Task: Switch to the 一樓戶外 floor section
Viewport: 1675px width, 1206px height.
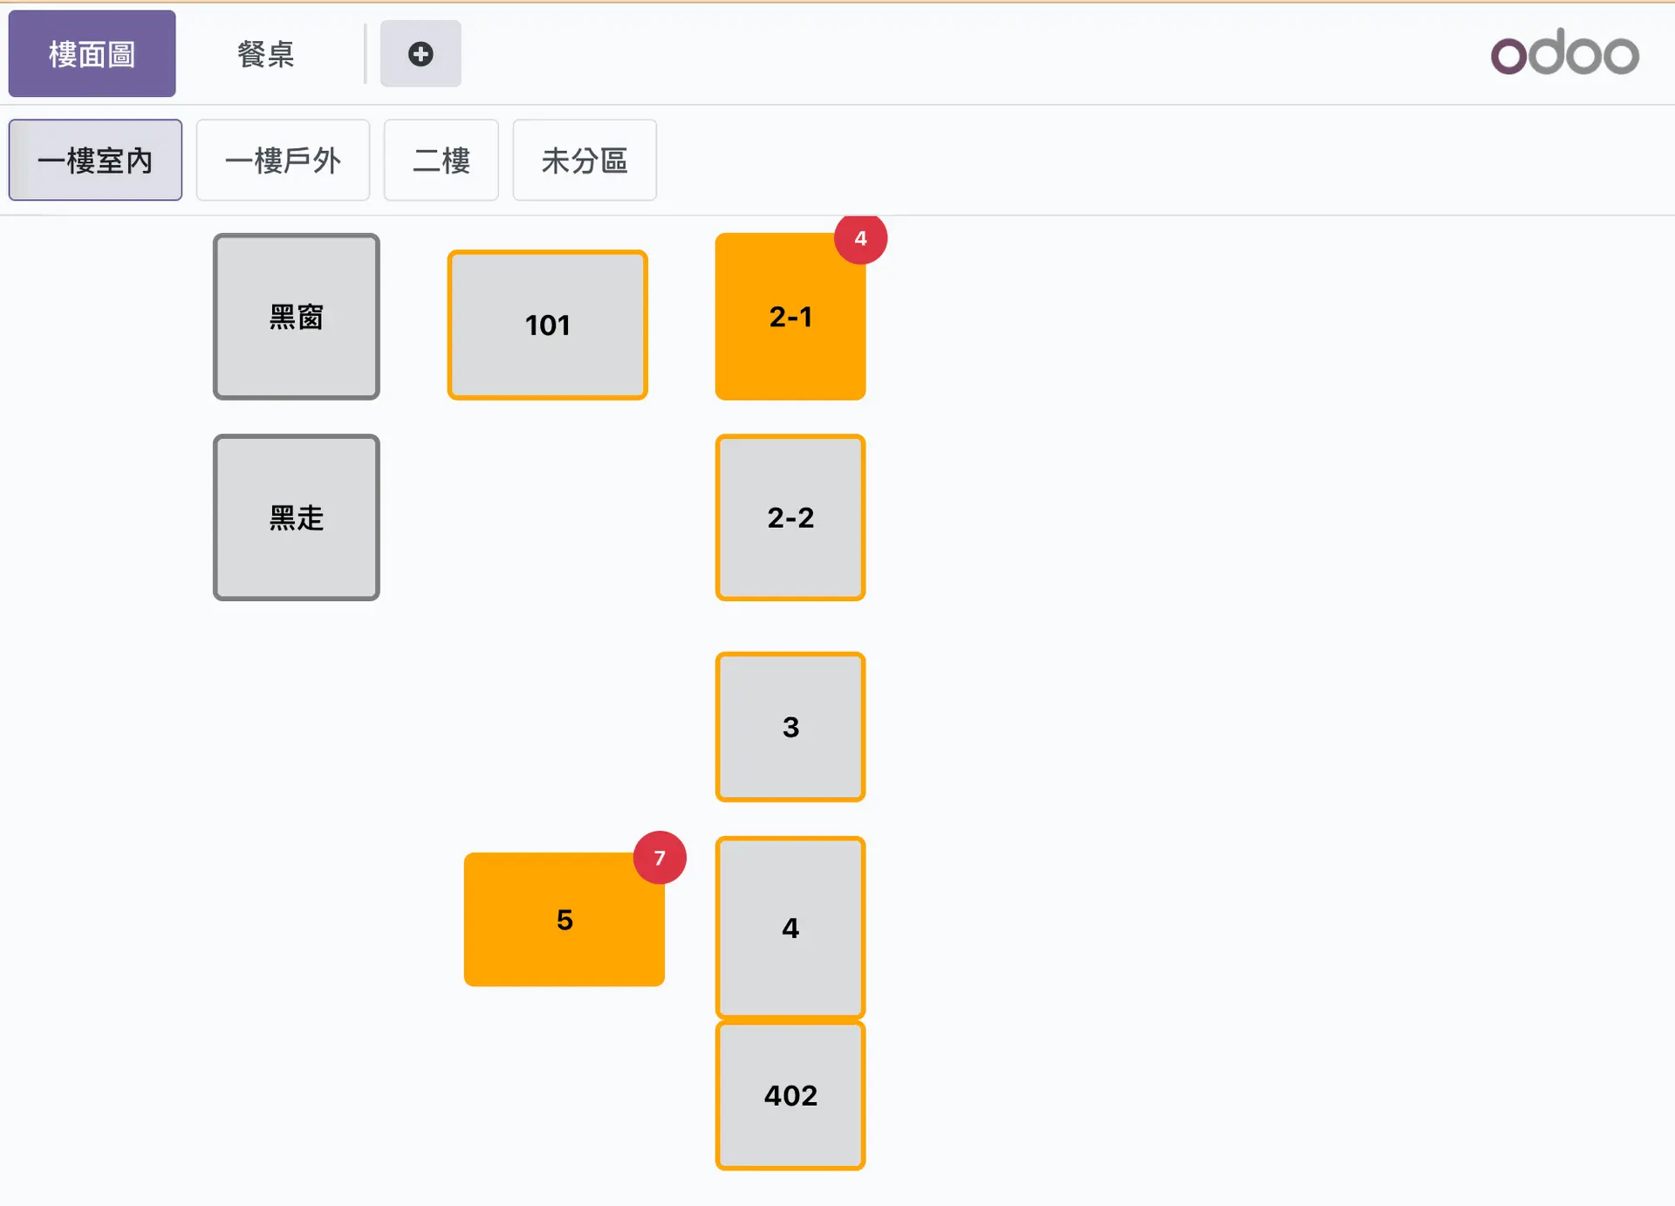Action: [x=283, y=161]
